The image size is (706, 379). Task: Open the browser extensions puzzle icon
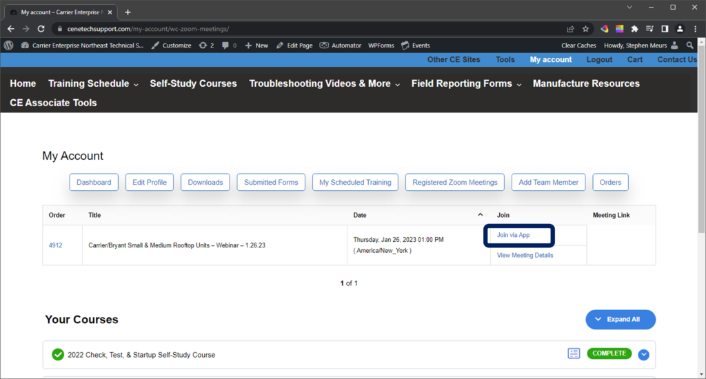click(634, 29)
